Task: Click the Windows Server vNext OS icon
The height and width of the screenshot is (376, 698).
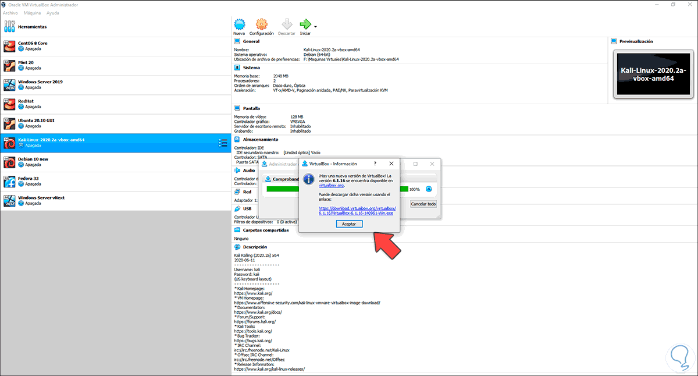Action: (9, 201)
